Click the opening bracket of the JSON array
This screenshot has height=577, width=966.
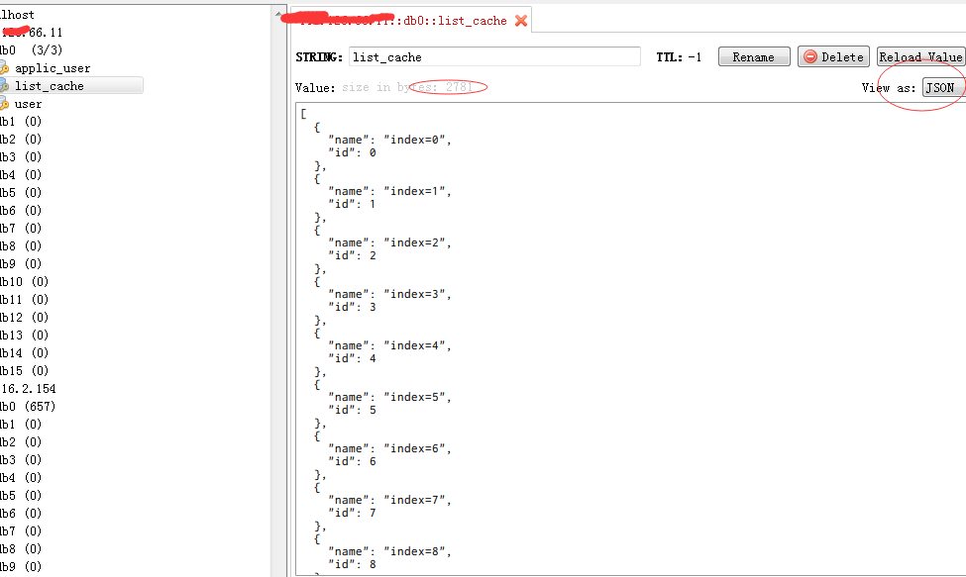tap(303, 114)
